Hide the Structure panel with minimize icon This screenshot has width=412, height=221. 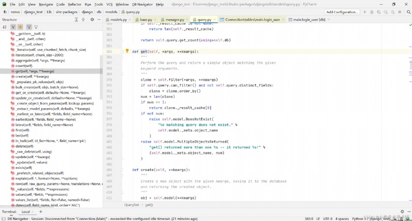click(x=99, y=20)
